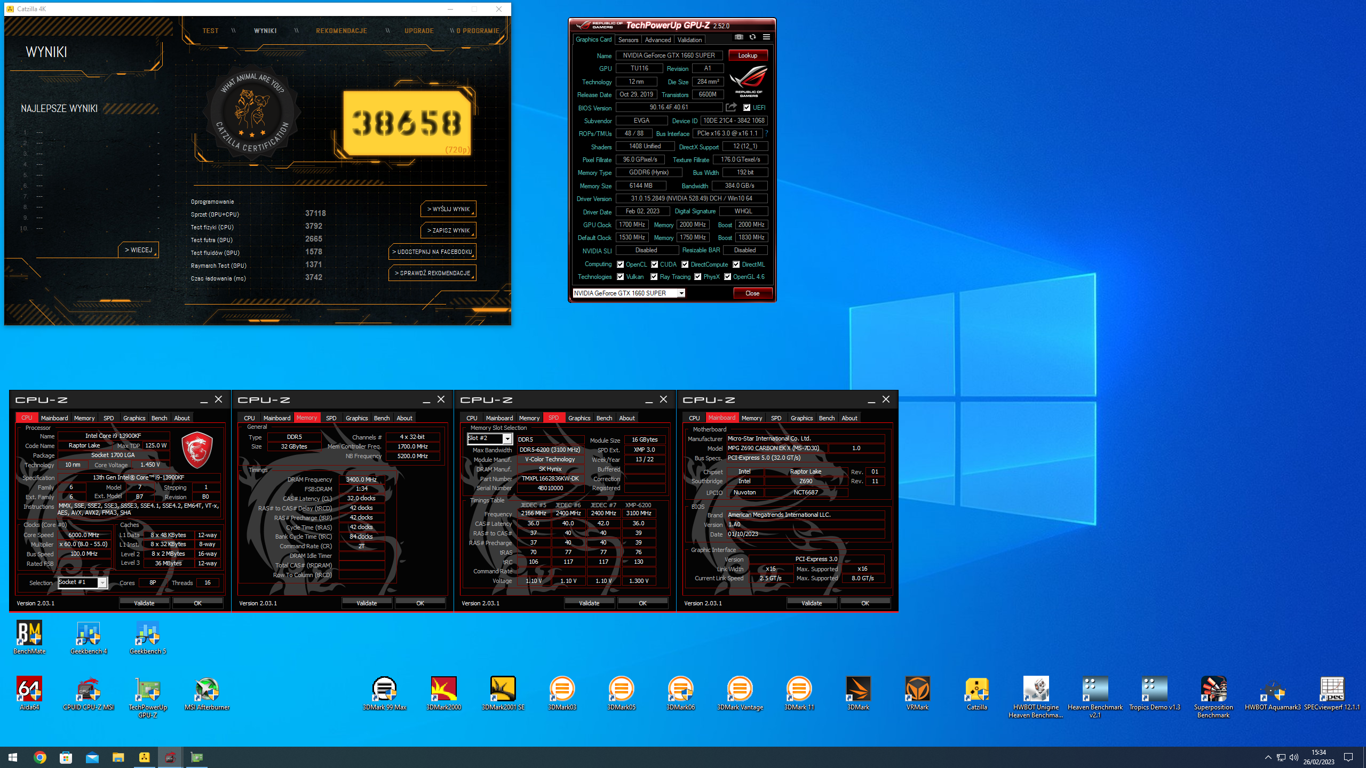Screen dimensions: 1366x768
Task: Open 3DMark2001 SE desktop icon
Action: (503, 693)
